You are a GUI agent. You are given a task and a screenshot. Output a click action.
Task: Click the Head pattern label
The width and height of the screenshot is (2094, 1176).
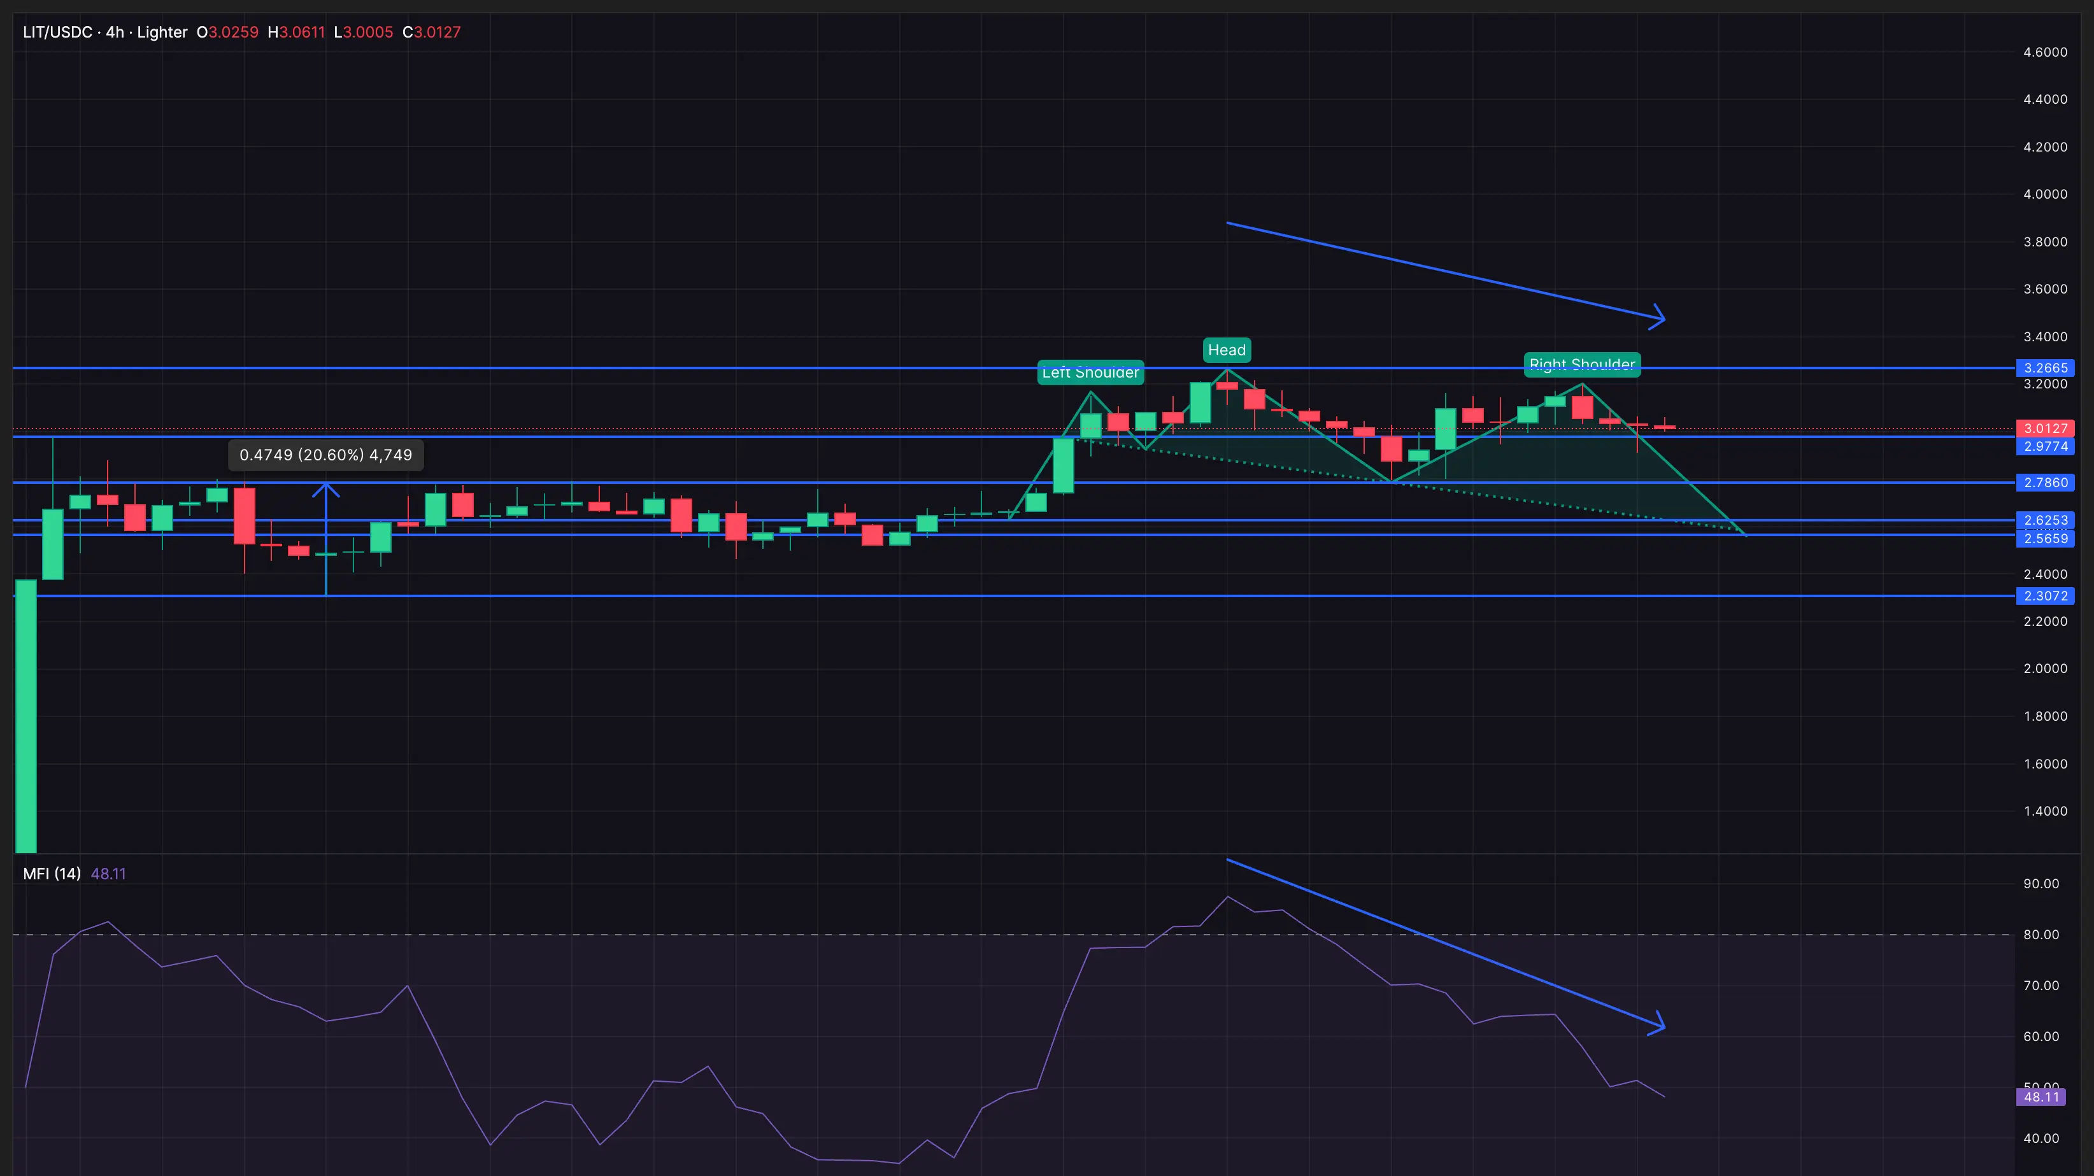click(x=1226, y=350)
